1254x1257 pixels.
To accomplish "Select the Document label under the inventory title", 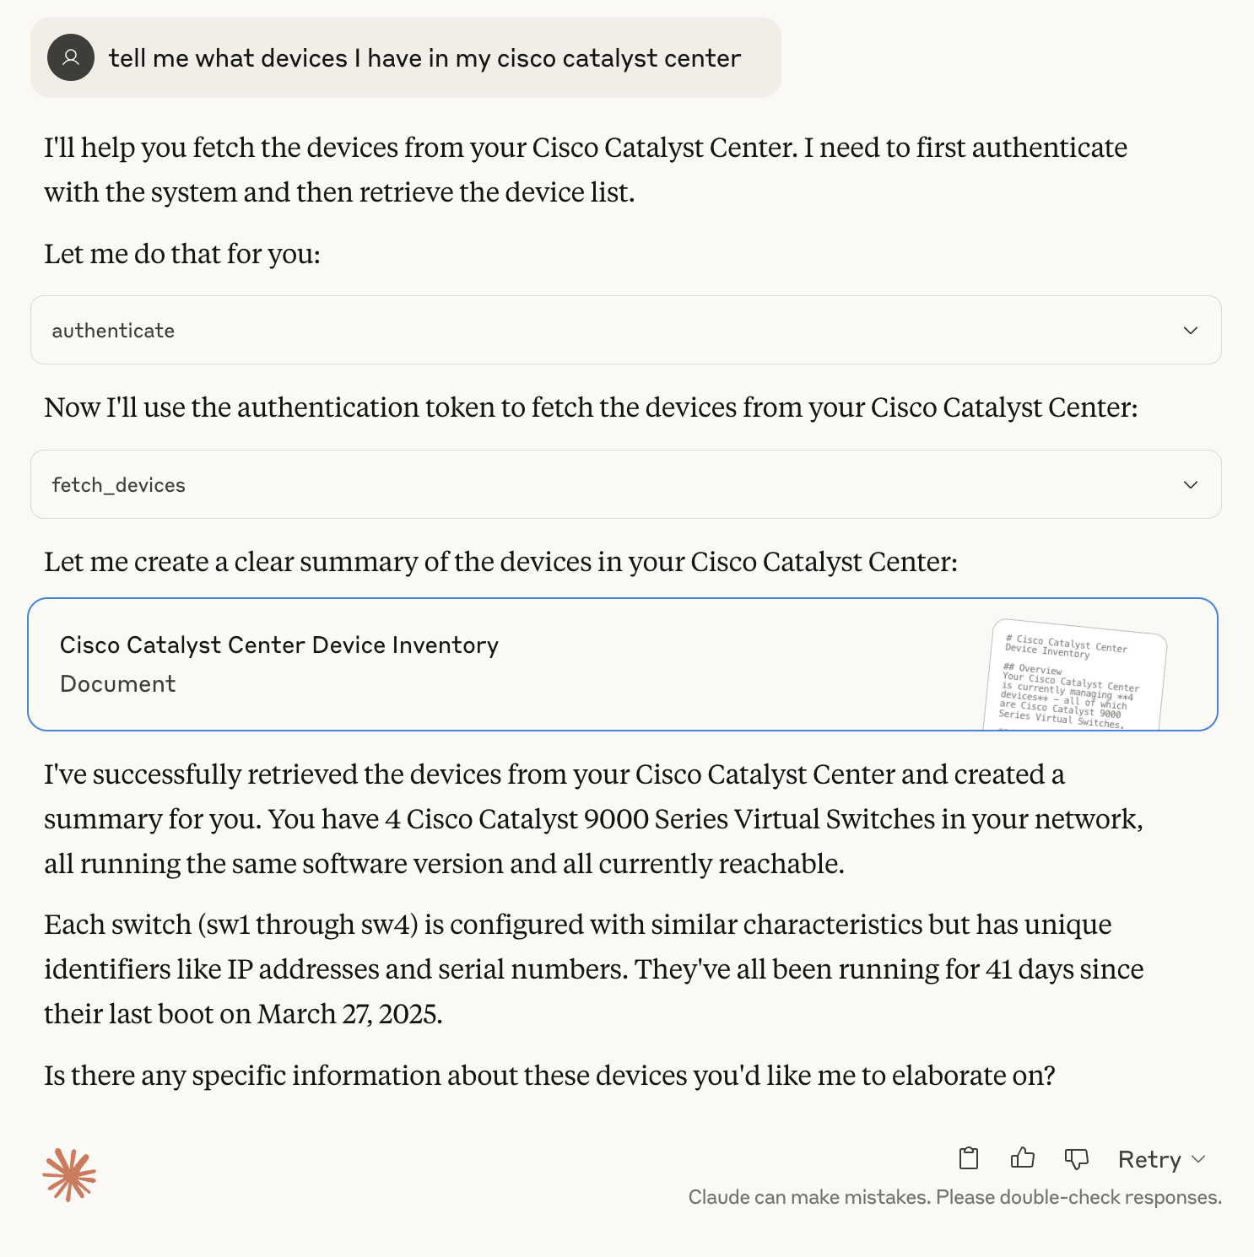I will click(x=116, y=683).
